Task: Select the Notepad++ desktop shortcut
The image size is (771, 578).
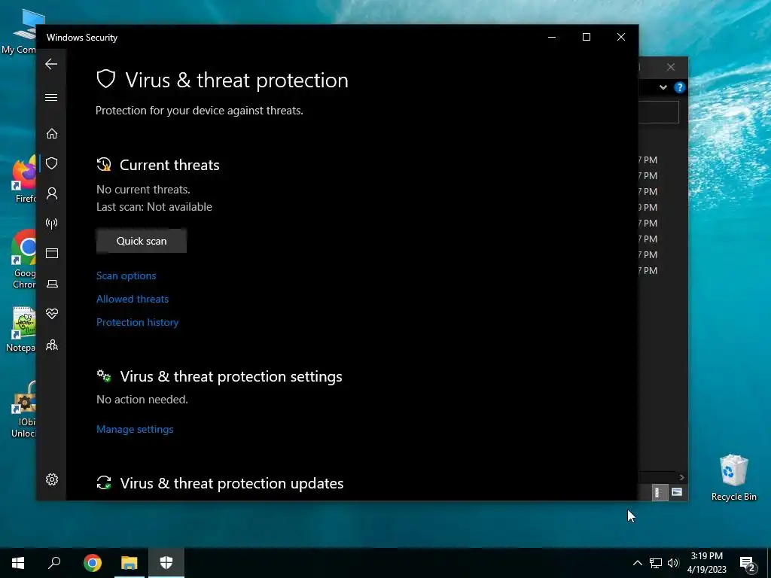Action: coord(22,330)
